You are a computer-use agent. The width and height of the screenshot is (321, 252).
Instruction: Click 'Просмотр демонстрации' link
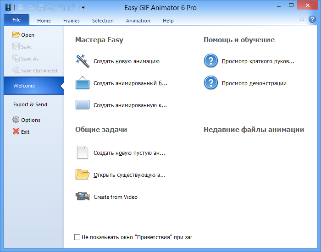coord(254,83)
